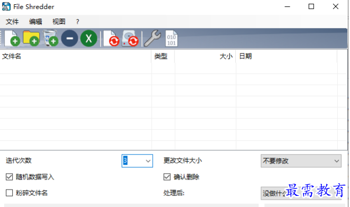Open the 不要修改 file size dropdown
The image size is (350, 207).
(x=301, y=161)
